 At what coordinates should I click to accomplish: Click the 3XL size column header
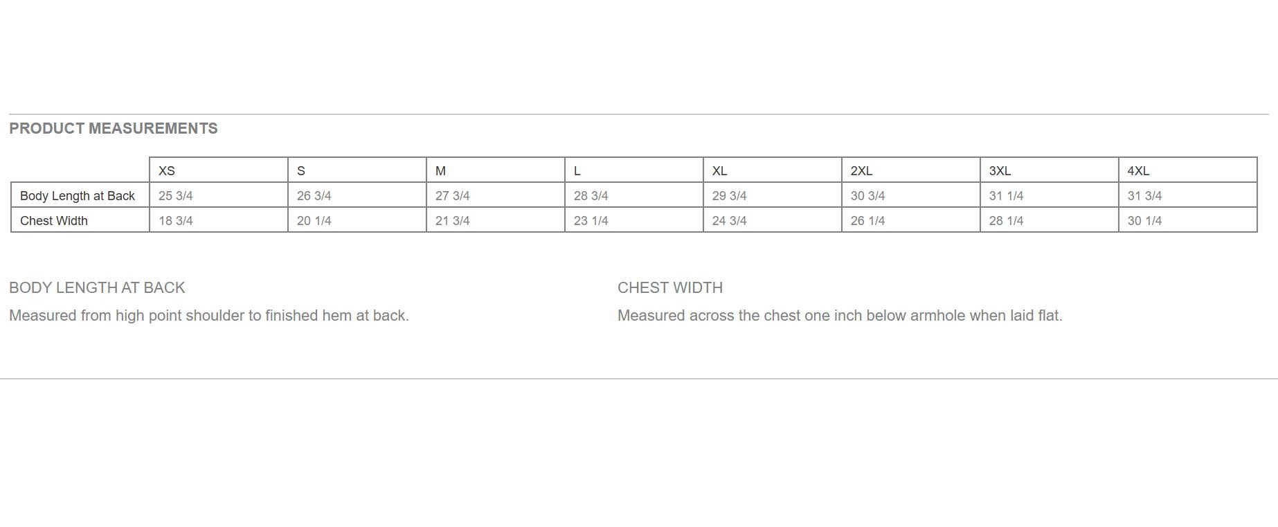1000,171
